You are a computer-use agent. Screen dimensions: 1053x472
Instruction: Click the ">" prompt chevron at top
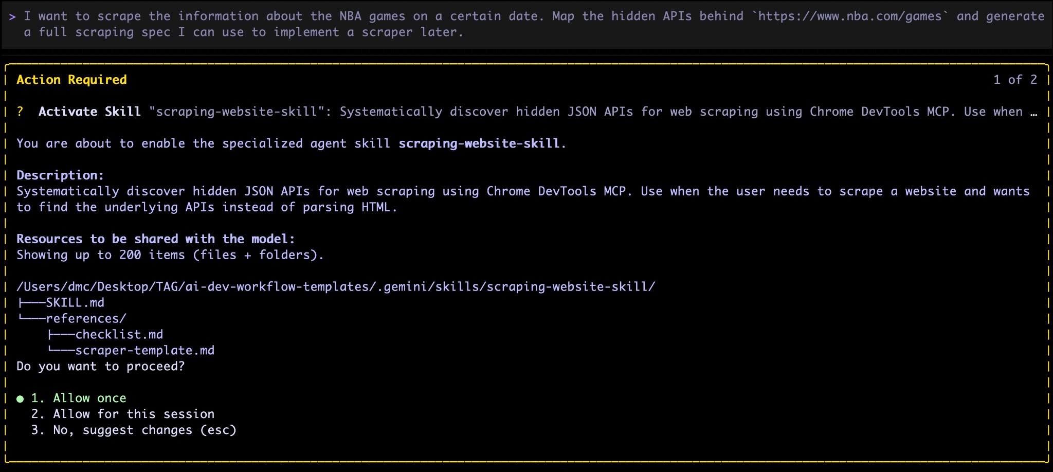[x=11, y=16]
